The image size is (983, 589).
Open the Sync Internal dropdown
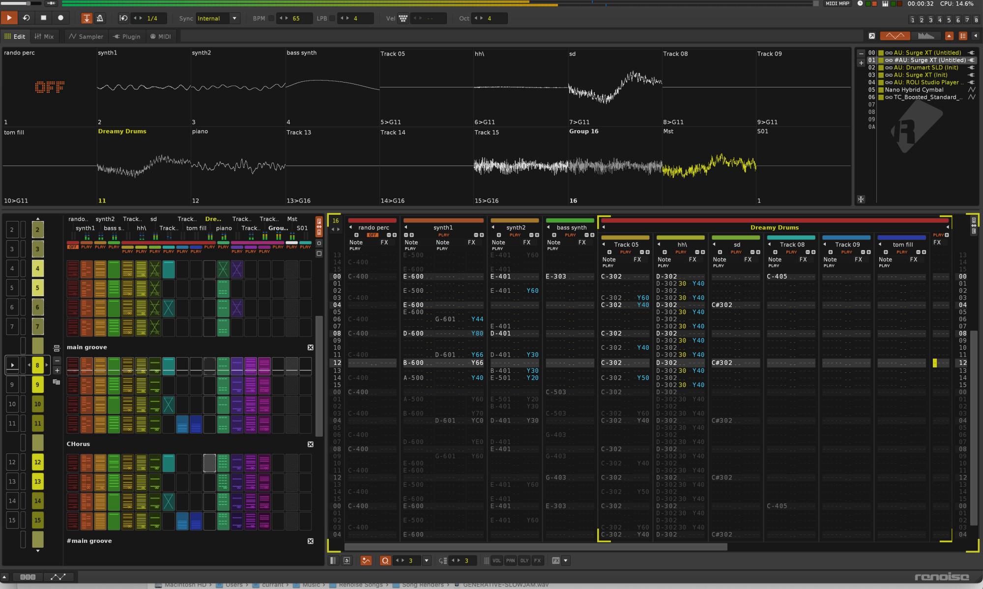point(234,19)
